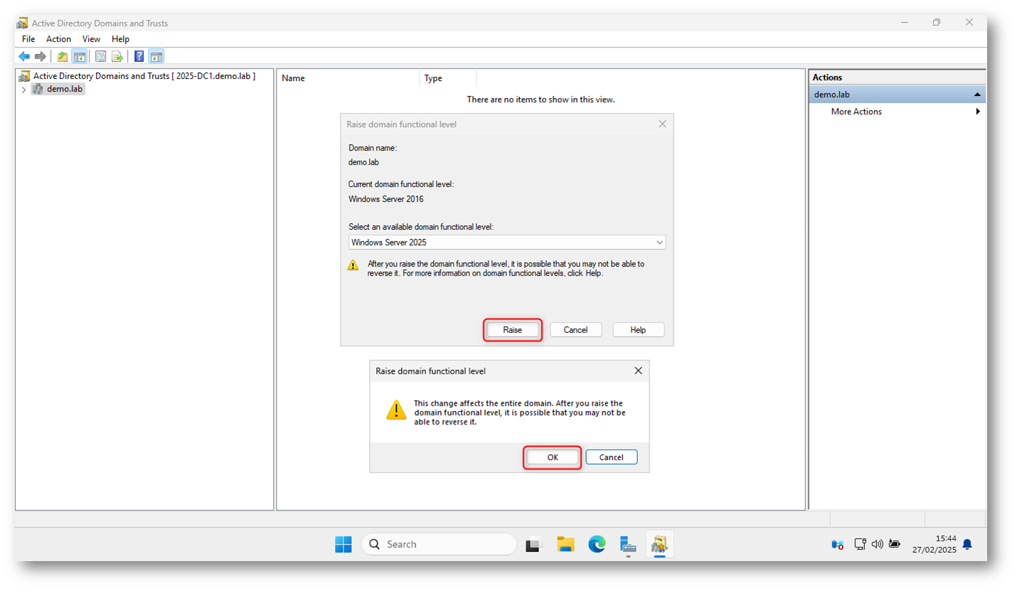Click the Name column header
Viewport: 1017px width, 591px height.
coord(348,78)
